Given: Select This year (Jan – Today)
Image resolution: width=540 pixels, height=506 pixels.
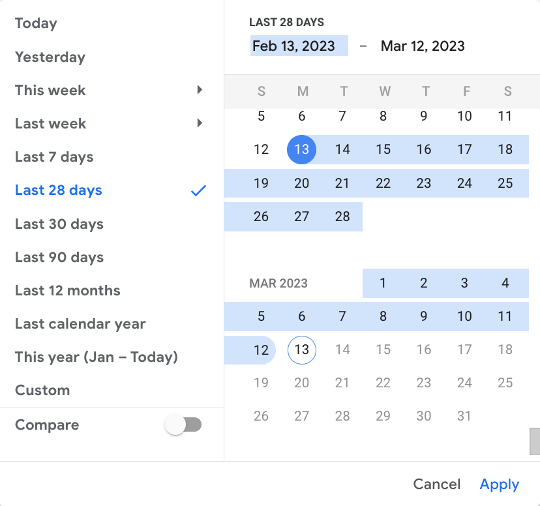Looking at the screenshot, I should tap(96, 357).
